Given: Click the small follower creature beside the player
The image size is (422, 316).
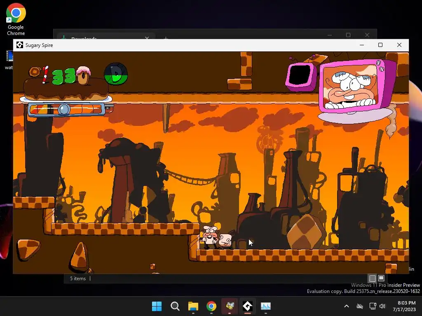Looking at the screenshot, I should tap(225, 240).
